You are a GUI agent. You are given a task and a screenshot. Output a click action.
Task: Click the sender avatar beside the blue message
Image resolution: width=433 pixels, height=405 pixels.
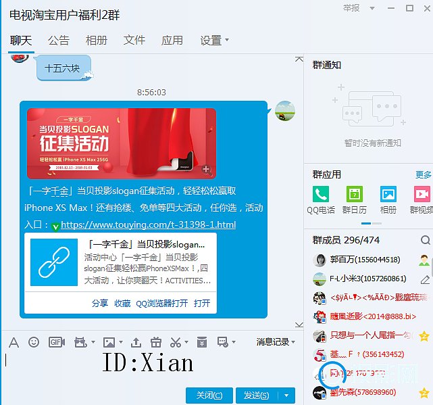tap(285, 111)
